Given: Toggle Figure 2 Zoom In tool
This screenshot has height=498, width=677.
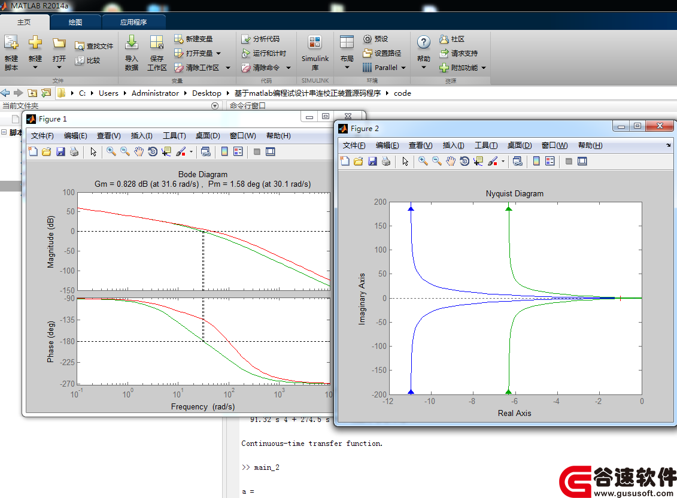Looking at the screenshot, I should (x=423, y=161).
